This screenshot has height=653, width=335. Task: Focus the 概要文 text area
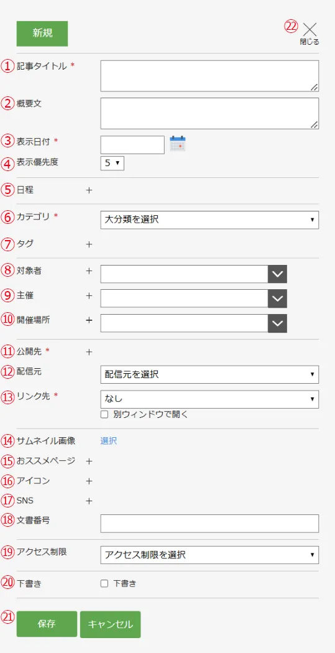(x=209, y=113)
